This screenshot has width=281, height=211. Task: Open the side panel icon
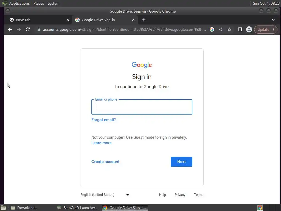pyautogui.click(x=240, y=29)
